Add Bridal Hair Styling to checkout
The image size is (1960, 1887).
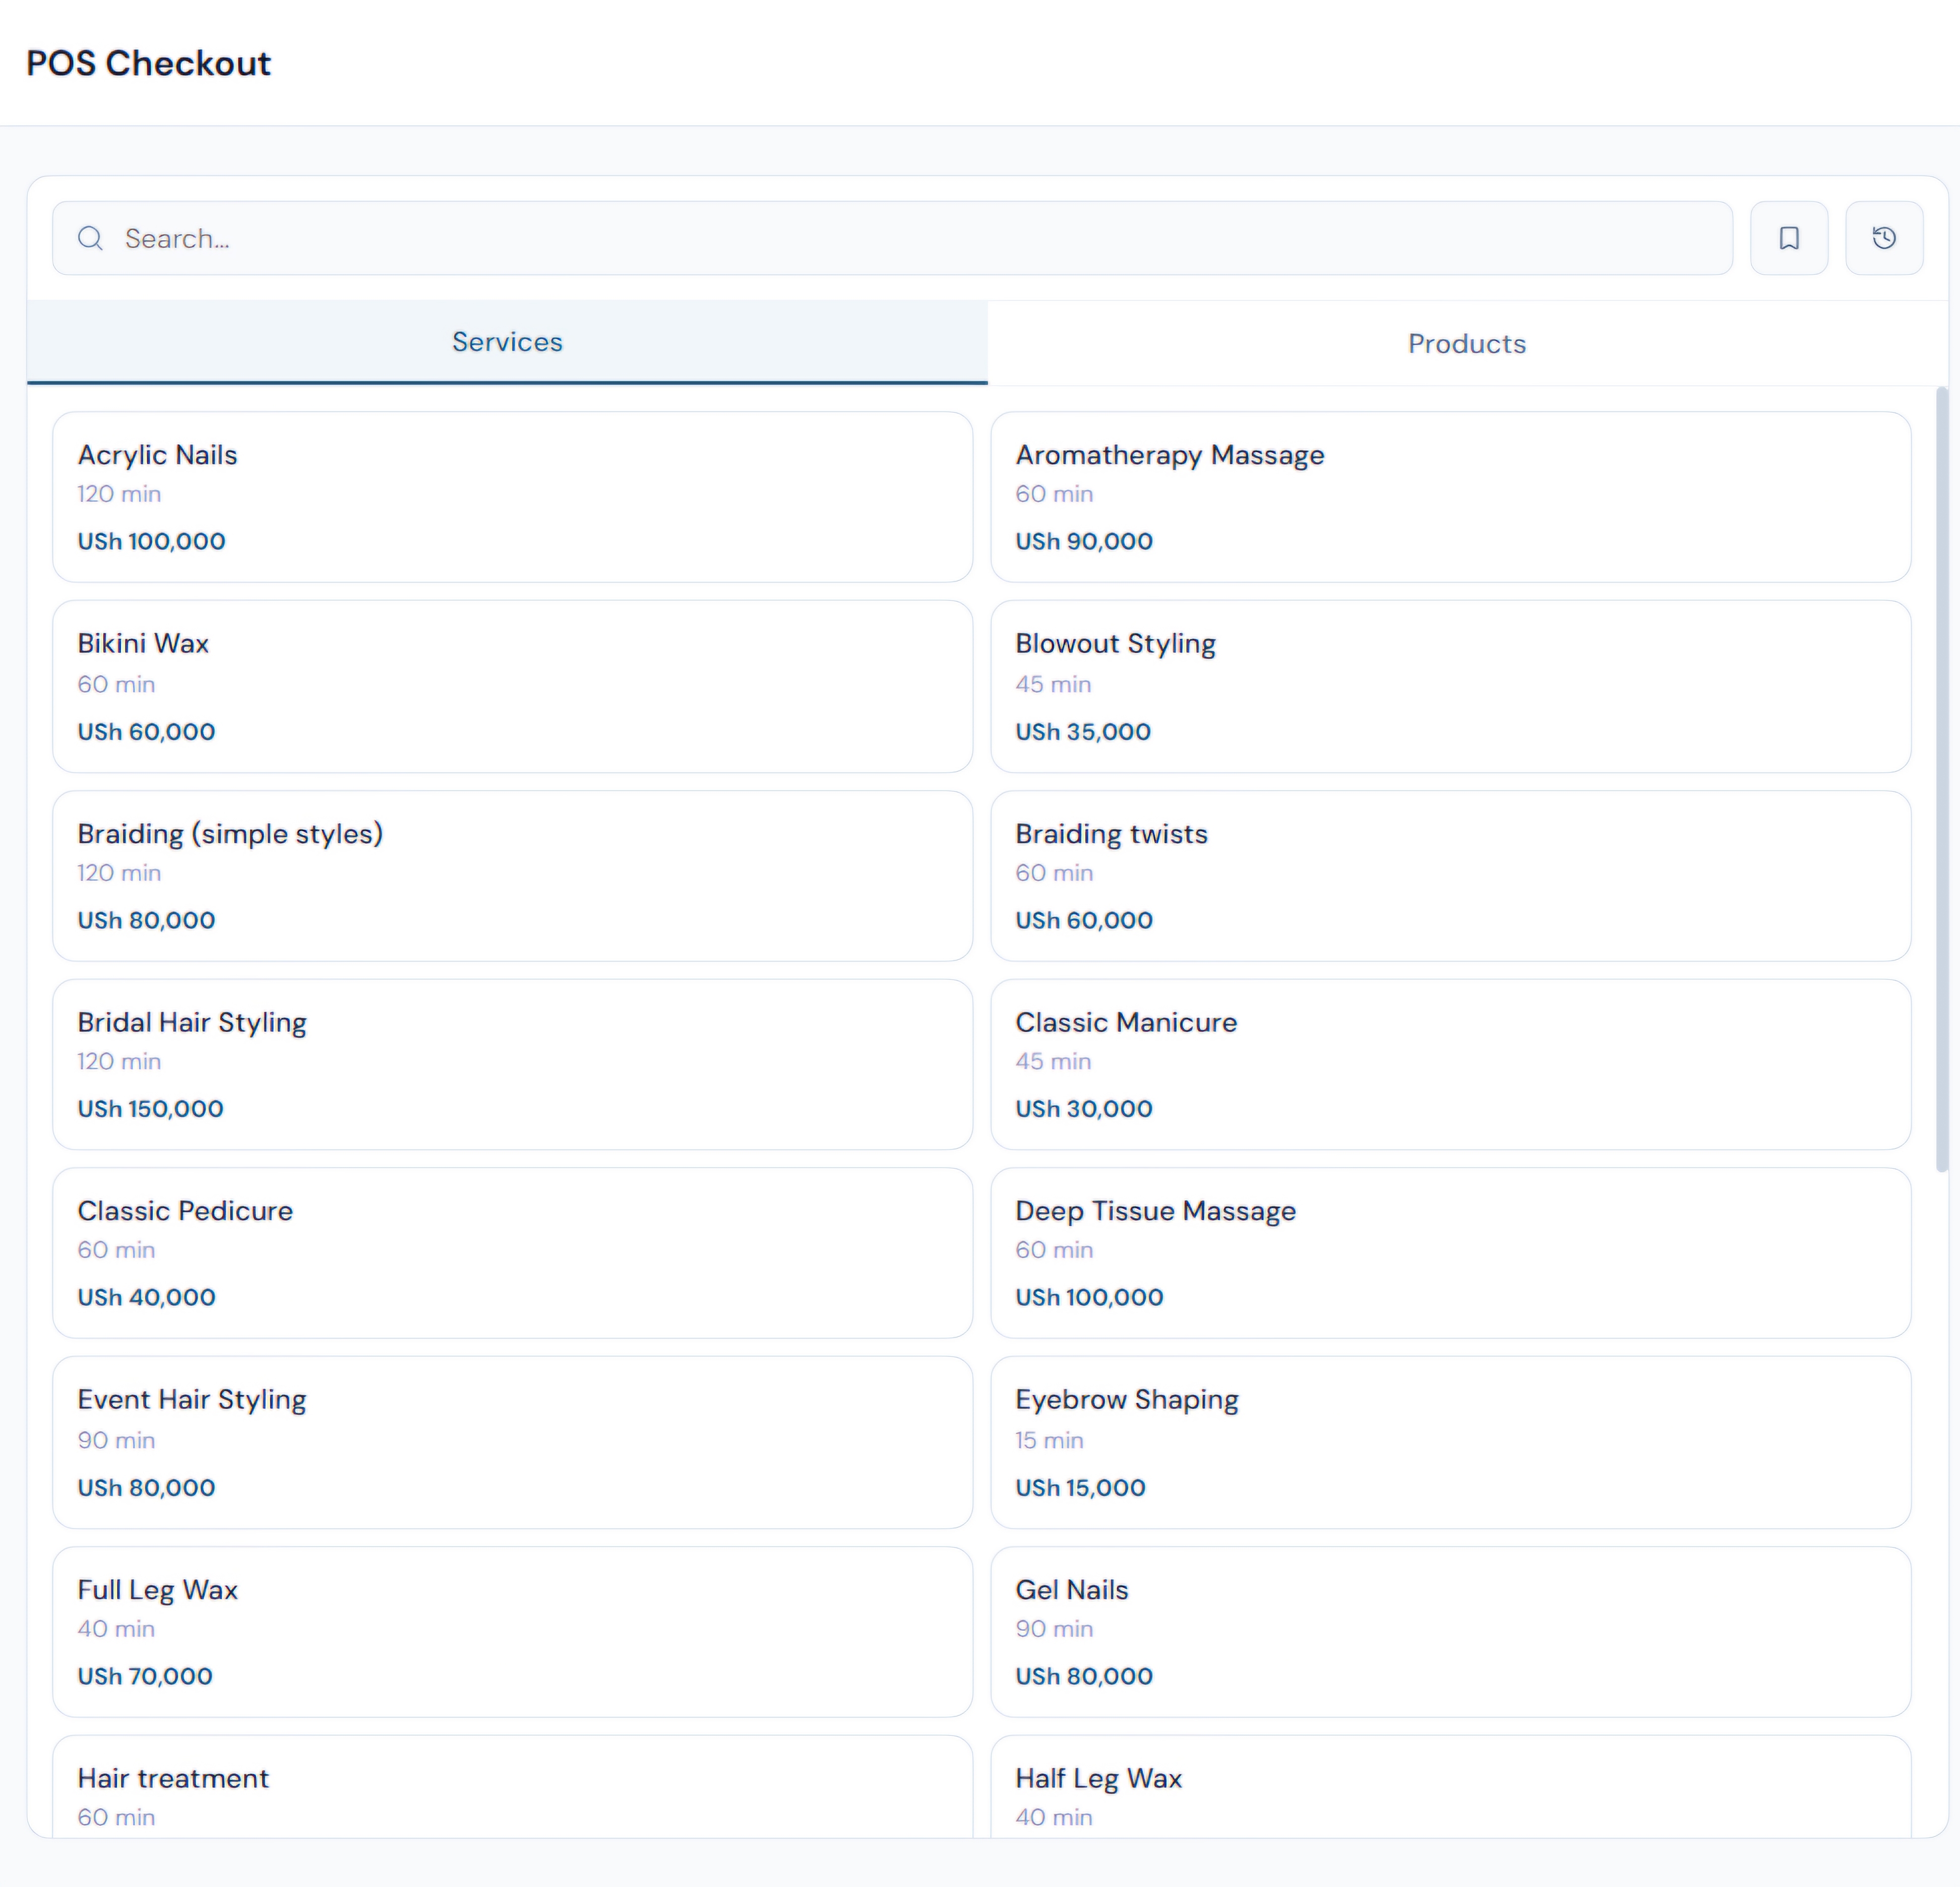click(512, 1064)
